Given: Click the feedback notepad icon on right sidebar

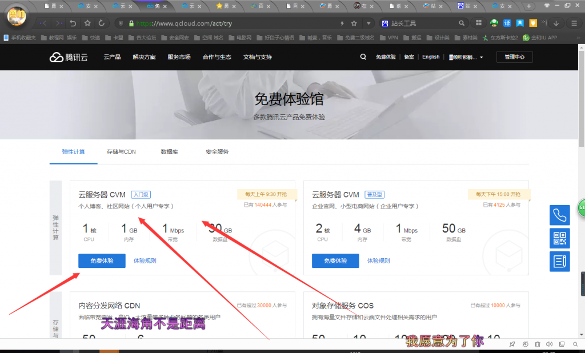Looking at the screenshot, I should click(x=559, y=261).
